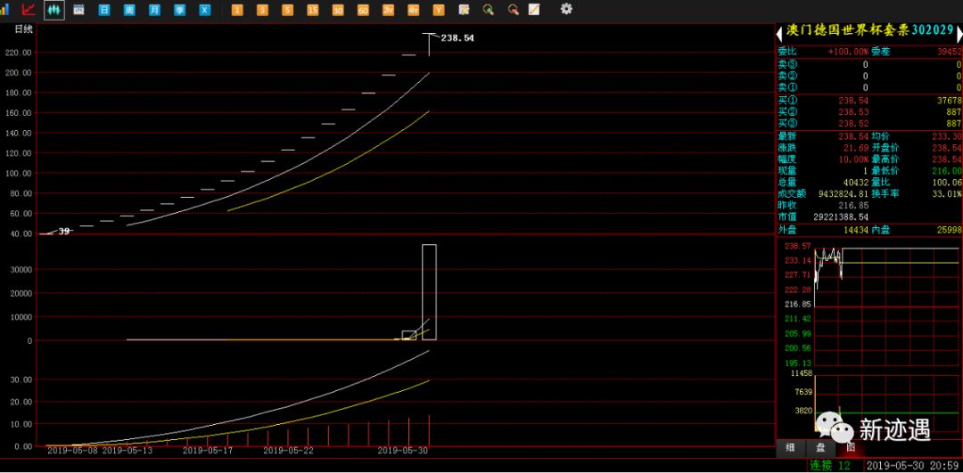Click the 2019-05-30 date axis label
Screen dimensions: 963x473
point(402,451)
